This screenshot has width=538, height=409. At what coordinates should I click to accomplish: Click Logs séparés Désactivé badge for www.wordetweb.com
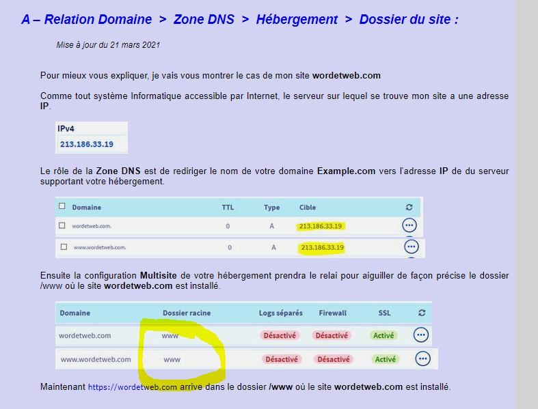[281, 359]
